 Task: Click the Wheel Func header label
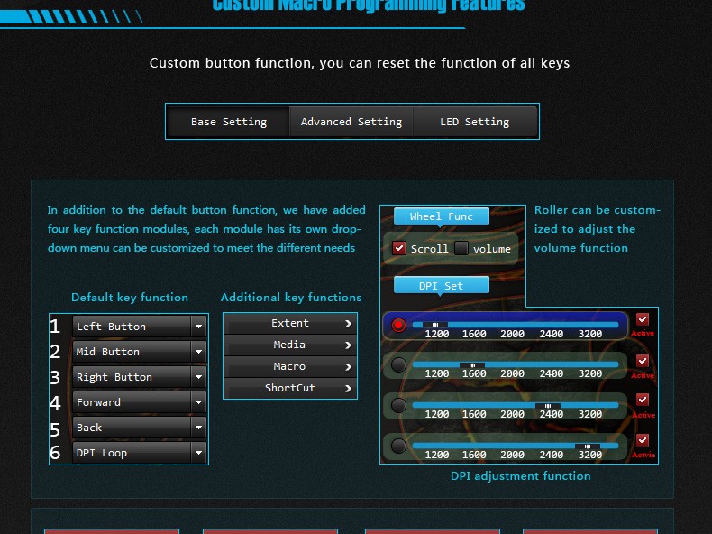tap(442, 216)
